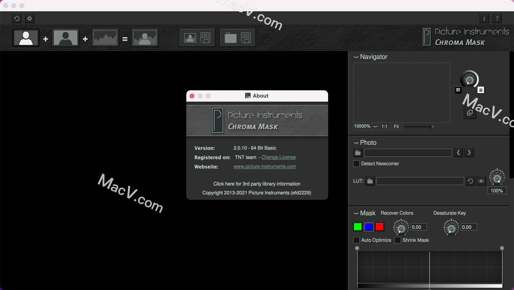Click the 10000% zoom value field
This screenshot has height=290, width=514.
pyautogui.click(x=362, y=126)
